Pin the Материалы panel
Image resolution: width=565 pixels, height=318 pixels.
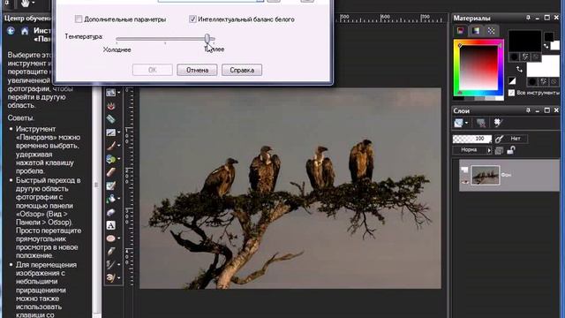click(528, 18)
